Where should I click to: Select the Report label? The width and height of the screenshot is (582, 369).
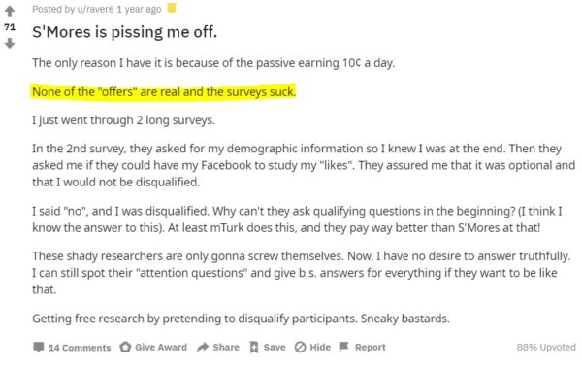click(x=371, y=347)
